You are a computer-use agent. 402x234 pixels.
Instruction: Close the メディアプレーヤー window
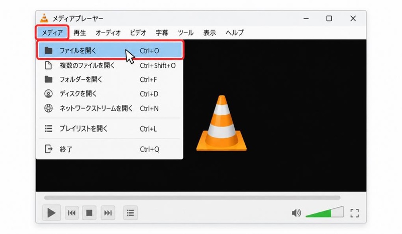point(353,19)
